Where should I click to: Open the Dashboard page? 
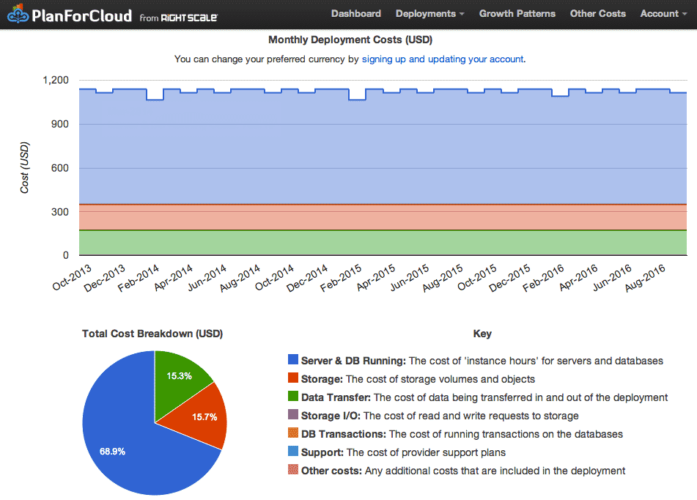(x=355, y=13)
